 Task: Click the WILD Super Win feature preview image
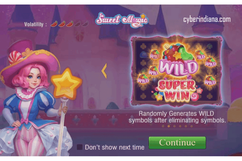click(176, 71)
